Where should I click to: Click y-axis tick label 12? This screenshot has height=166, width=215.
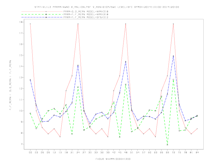(x=21, y=88)
